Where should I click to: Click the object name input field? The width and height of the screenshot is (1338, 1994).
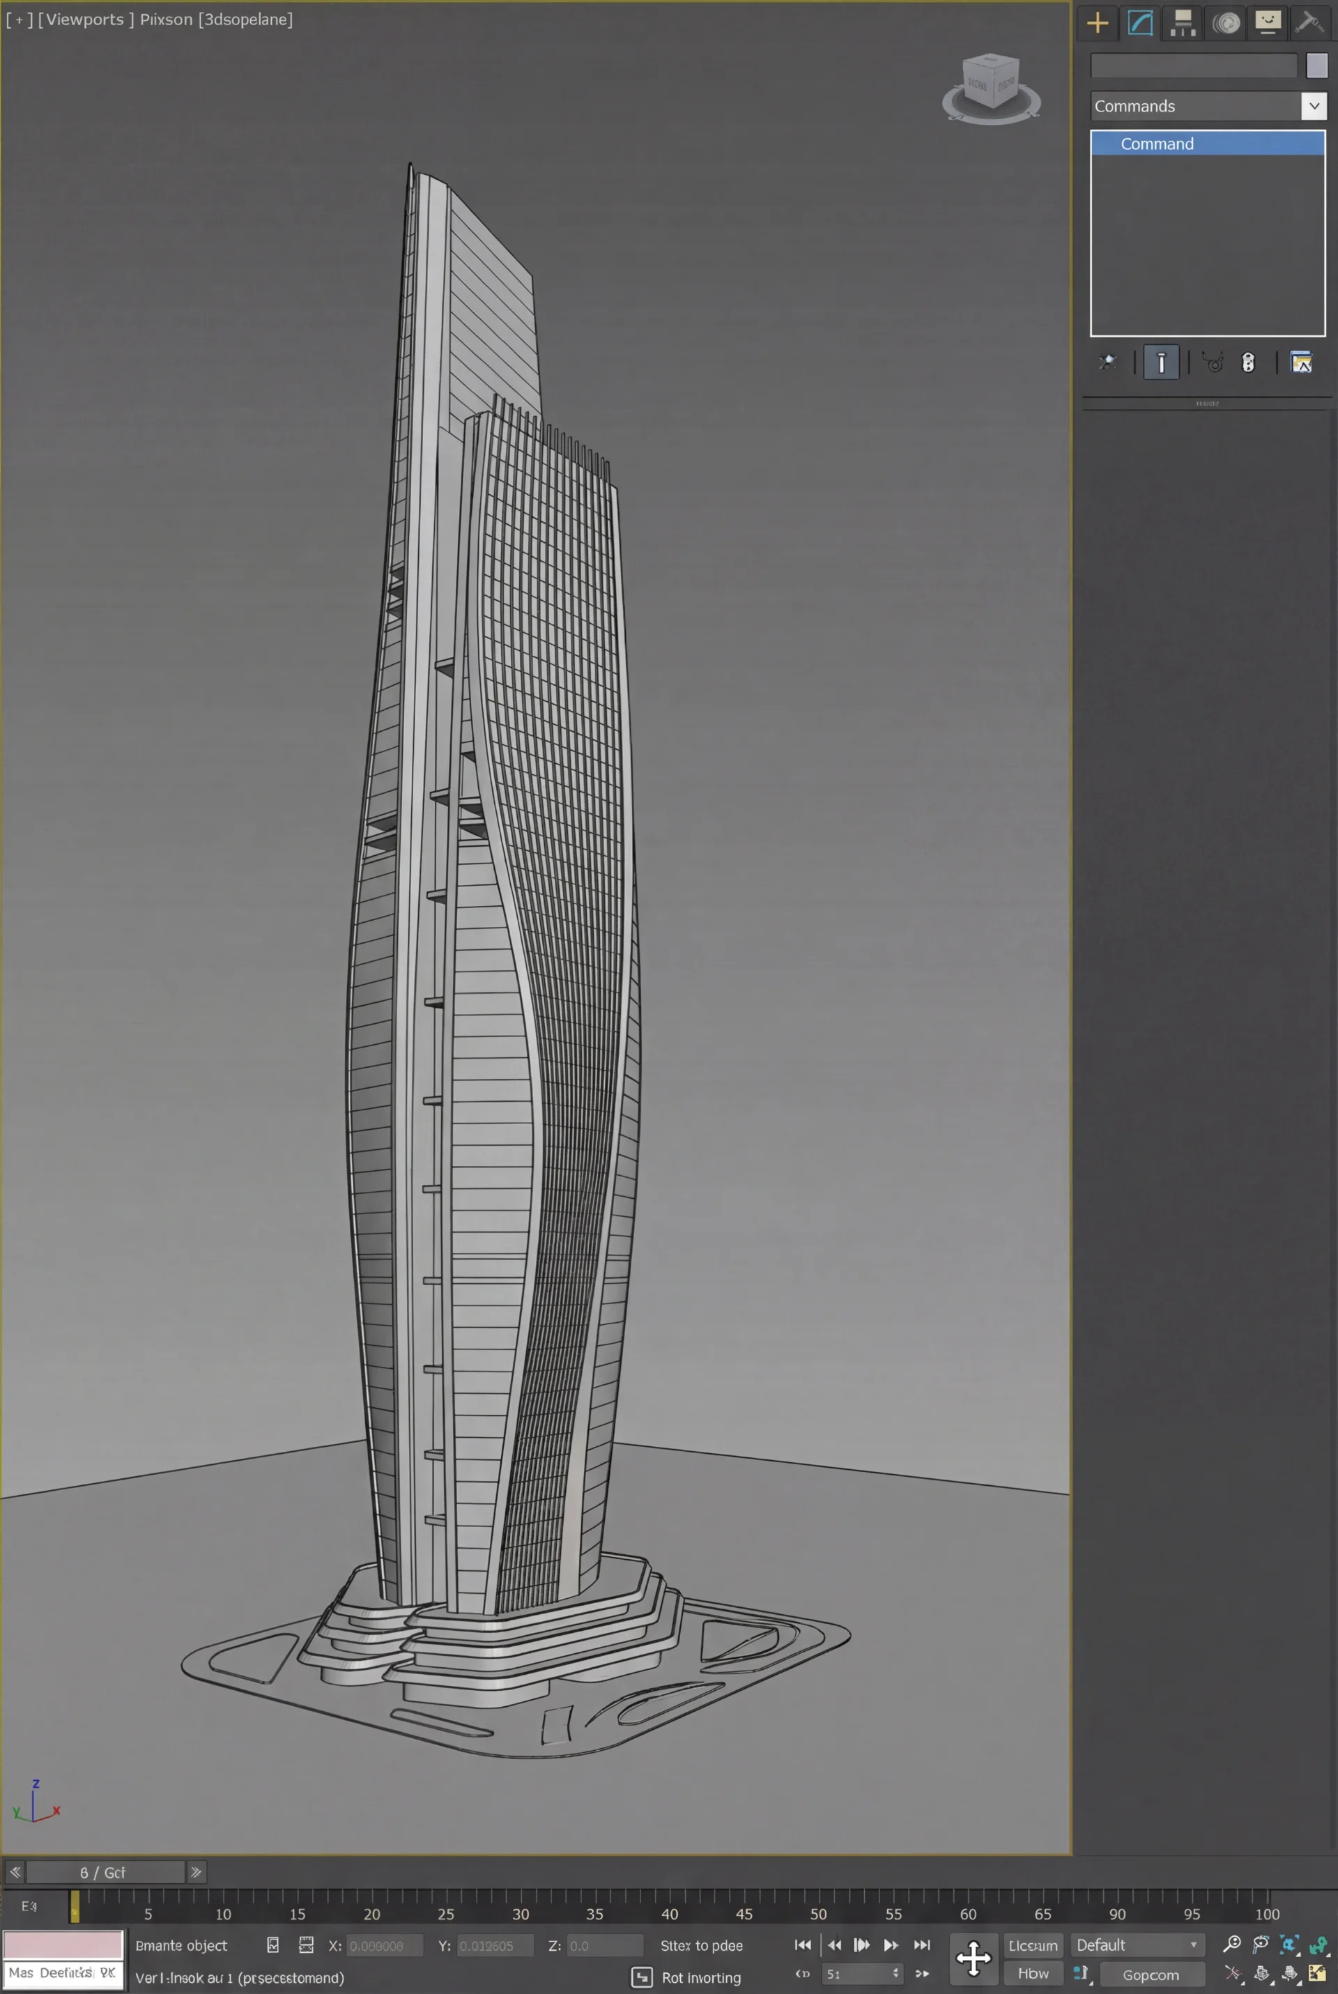1193,66
